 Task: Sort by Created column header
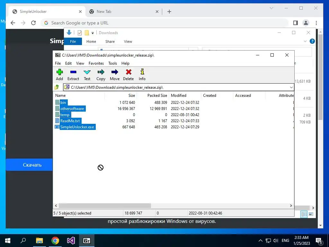coord(217,95)
